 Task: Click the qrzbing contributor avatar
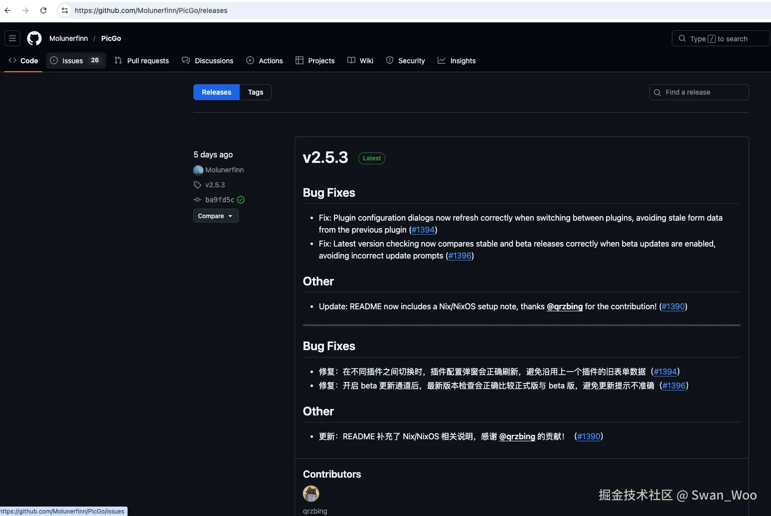point(311,494)
